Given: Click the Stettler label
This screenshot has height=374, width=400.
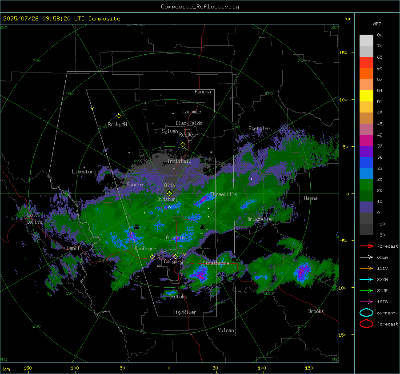Looking at the screenshot, I should pyautogui.click(x=259, y=129).
